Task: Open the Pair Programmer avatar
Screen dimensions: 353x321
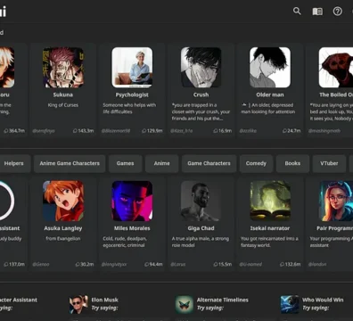Action: coord(336,201)
